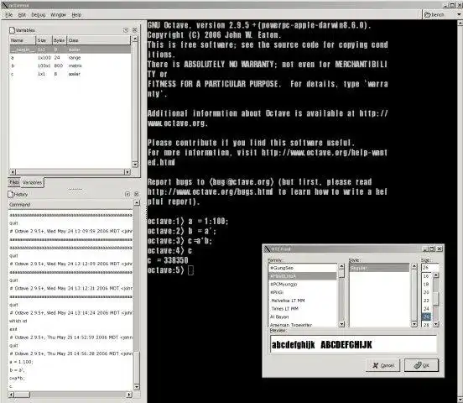Choose the #PilGi font family
Image resolution: width=463 pixels, height=403 pixels.
303,292
